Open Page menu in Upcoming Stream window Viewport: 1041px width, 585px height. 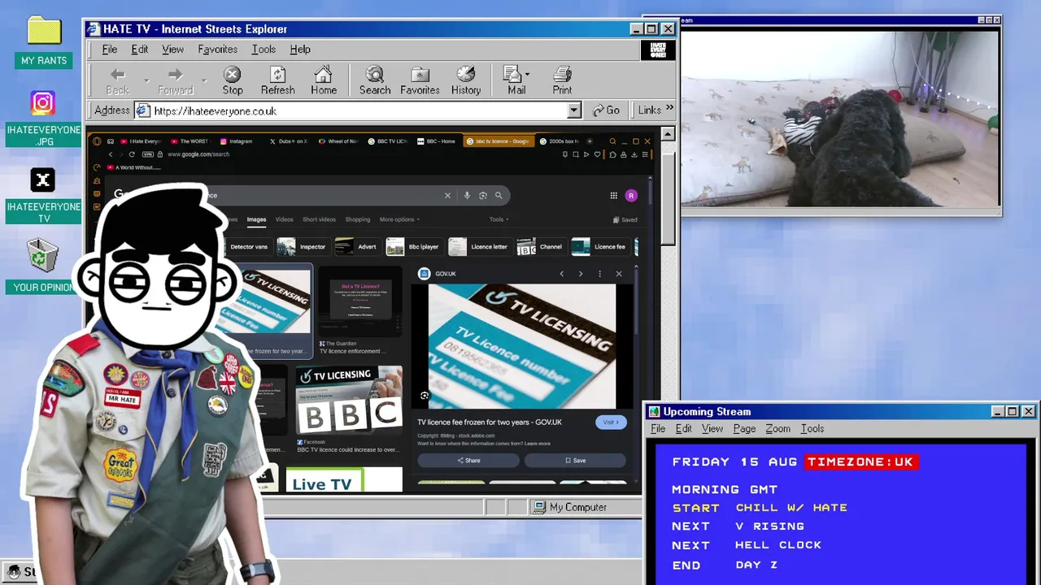744,428
